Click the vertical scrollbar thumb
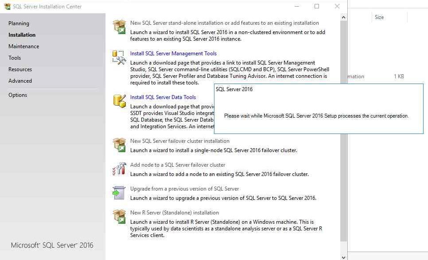This screenshot has width=428, height=260. point(343,131)
